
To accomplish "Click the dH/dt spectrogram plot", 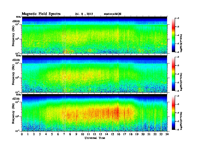I will tap(94, 35).
